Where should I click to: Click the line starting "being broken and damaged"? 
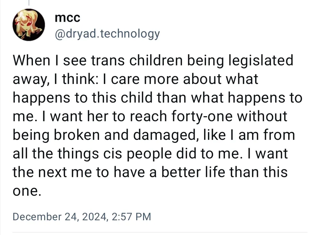[x=154, y=135]
